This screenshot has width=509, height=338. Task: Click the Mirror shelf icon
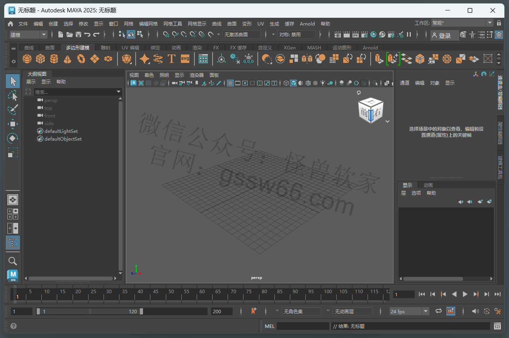[x=307, y=59]
